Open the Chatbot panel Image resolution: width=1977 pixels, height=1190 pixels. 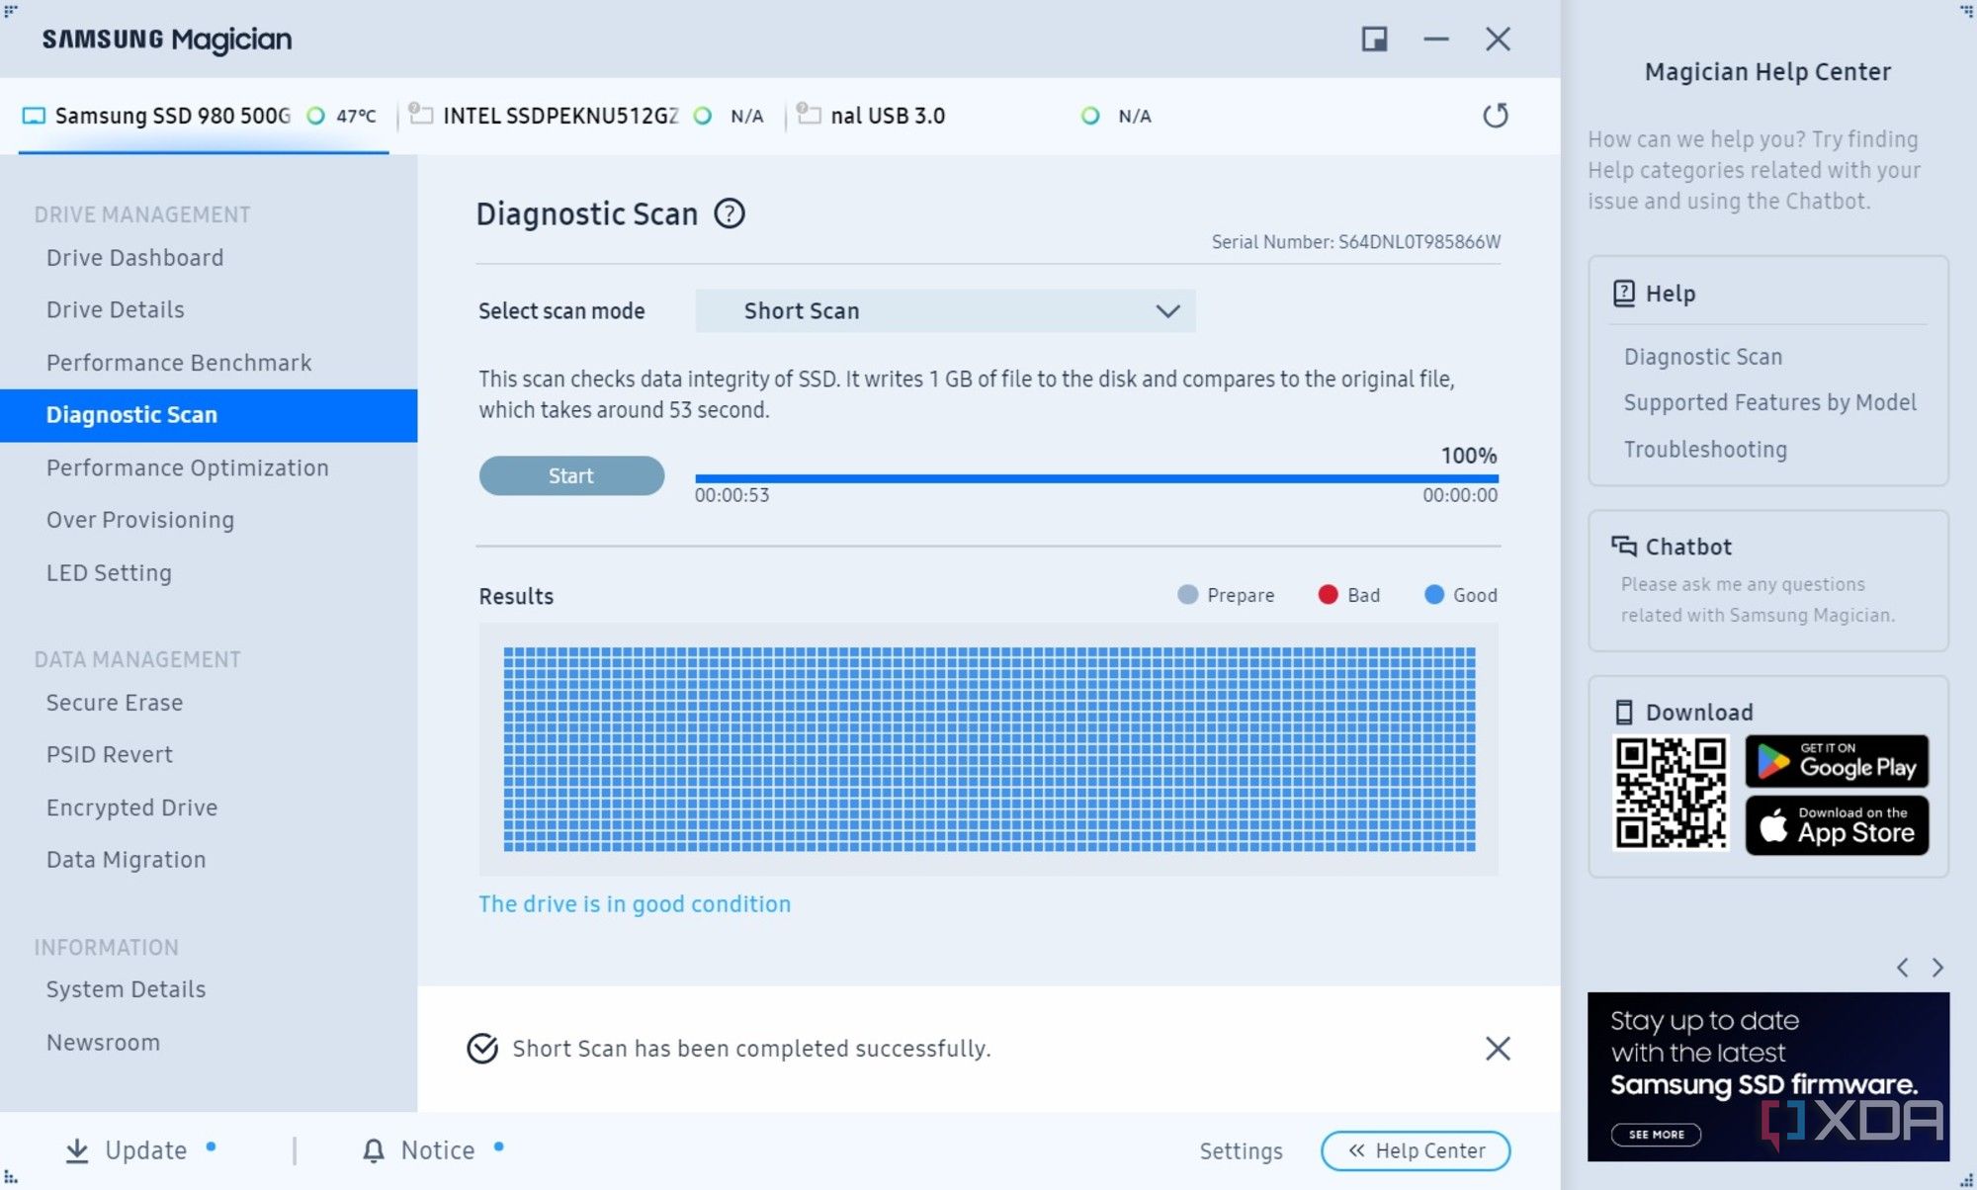coord(1767,580)
